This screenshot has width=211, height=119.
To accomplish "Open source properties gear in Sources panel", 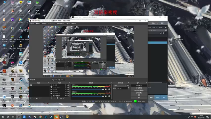I will click(x=58, y=98).
